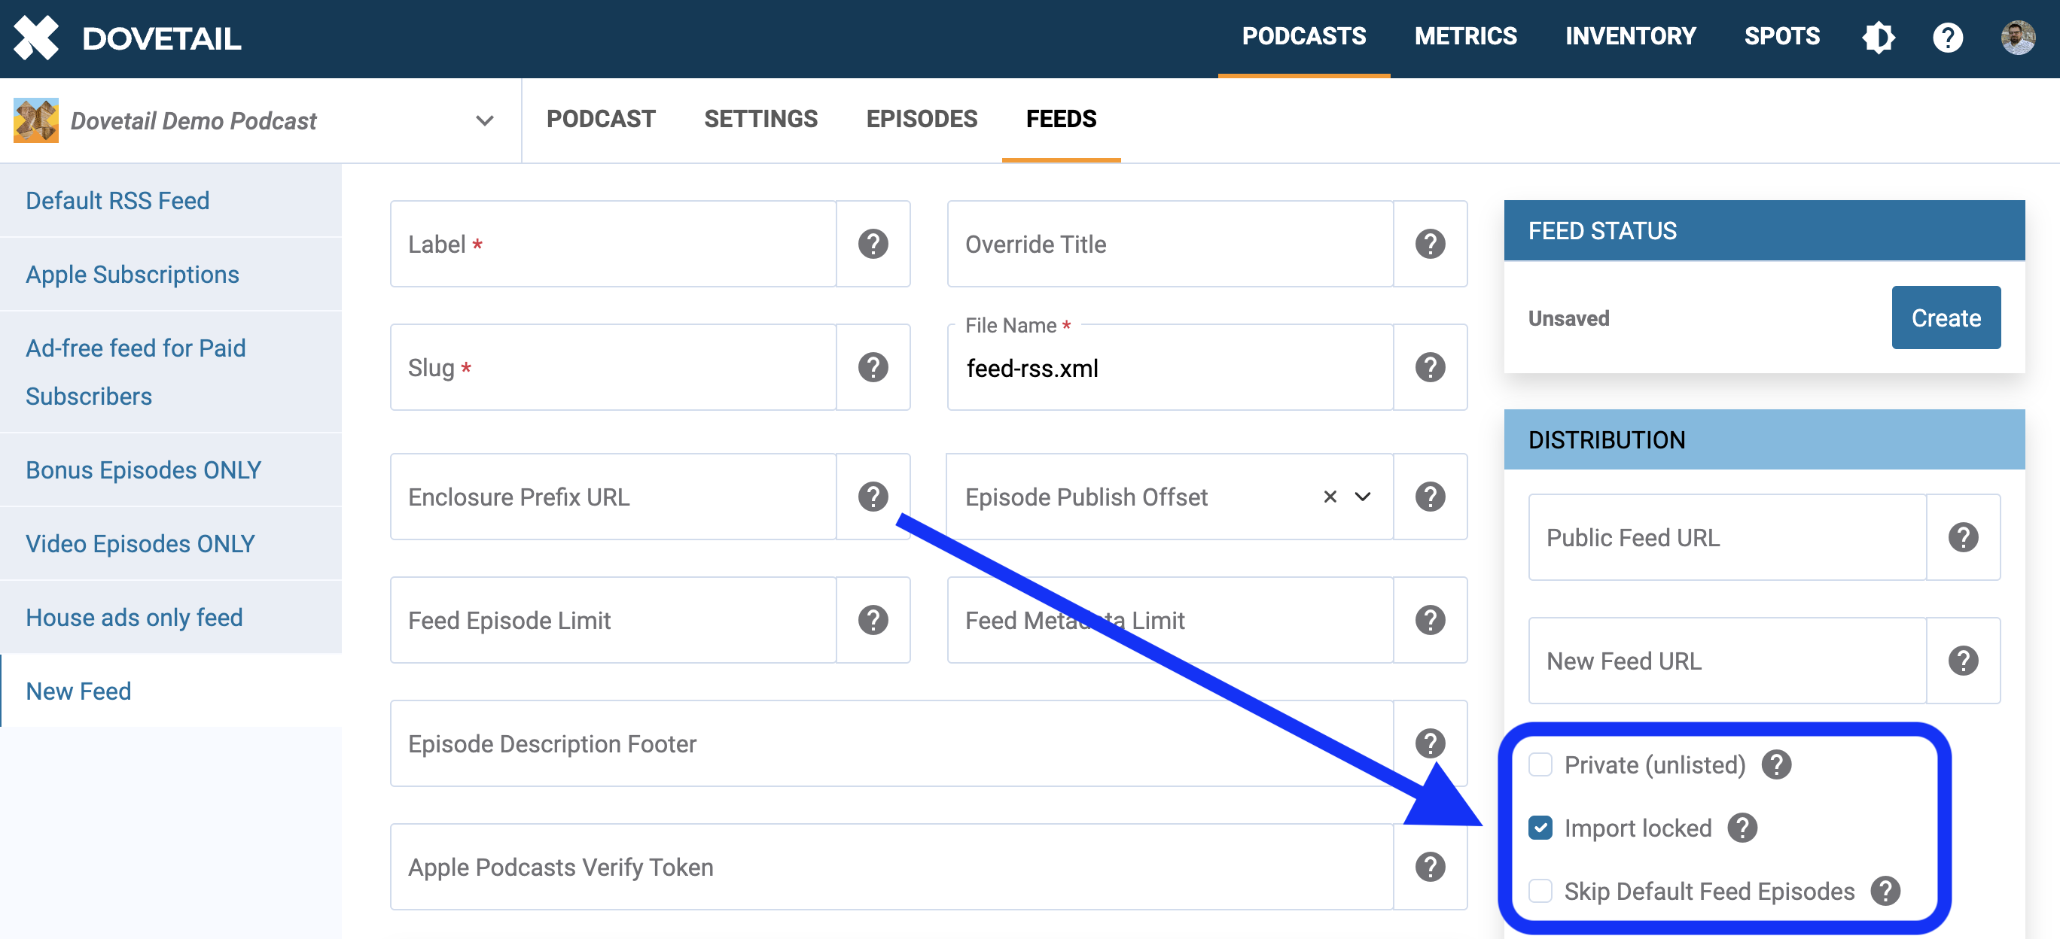Screen dimensions: 2060x939
Task: Open the METRICS menu item
Action: (1465, 37)
